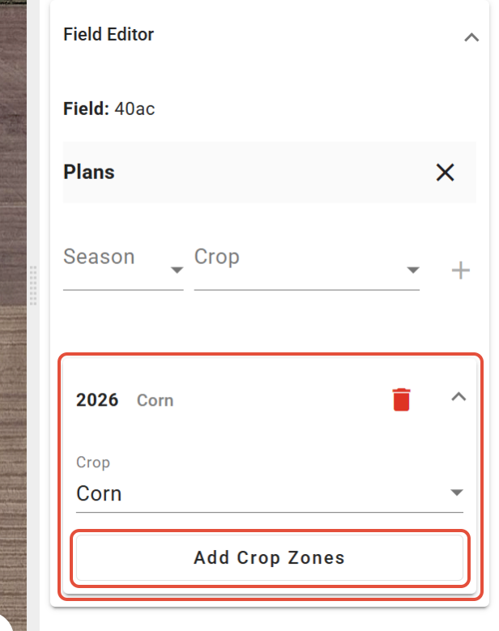Image resolution: width=499 pixels, height=631 pixels.
Task: Click the 2026 plan year label
Action: 97,400
